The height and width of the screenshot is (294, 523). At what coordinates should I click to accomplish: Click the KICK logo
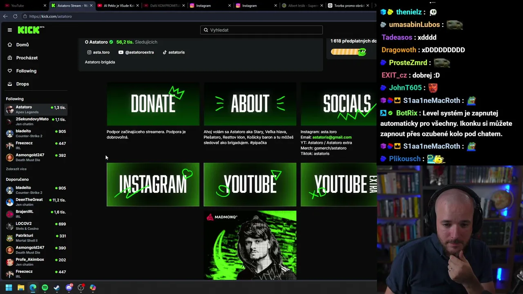(x=31, y=30)
